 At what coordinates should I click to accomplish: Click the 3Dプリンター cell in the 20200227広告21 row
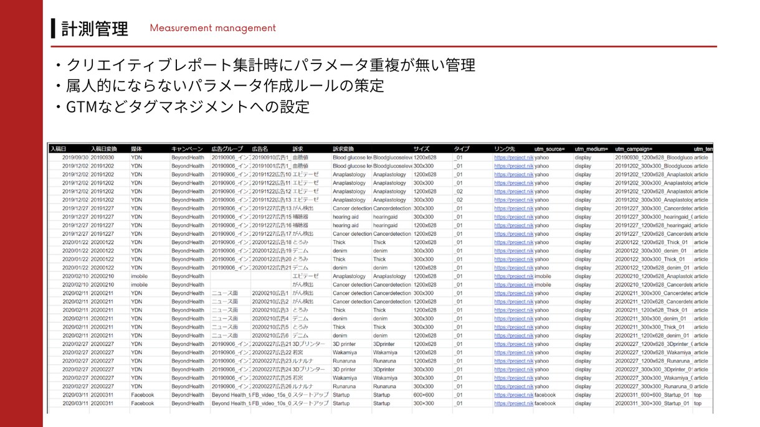coord(309,344)
